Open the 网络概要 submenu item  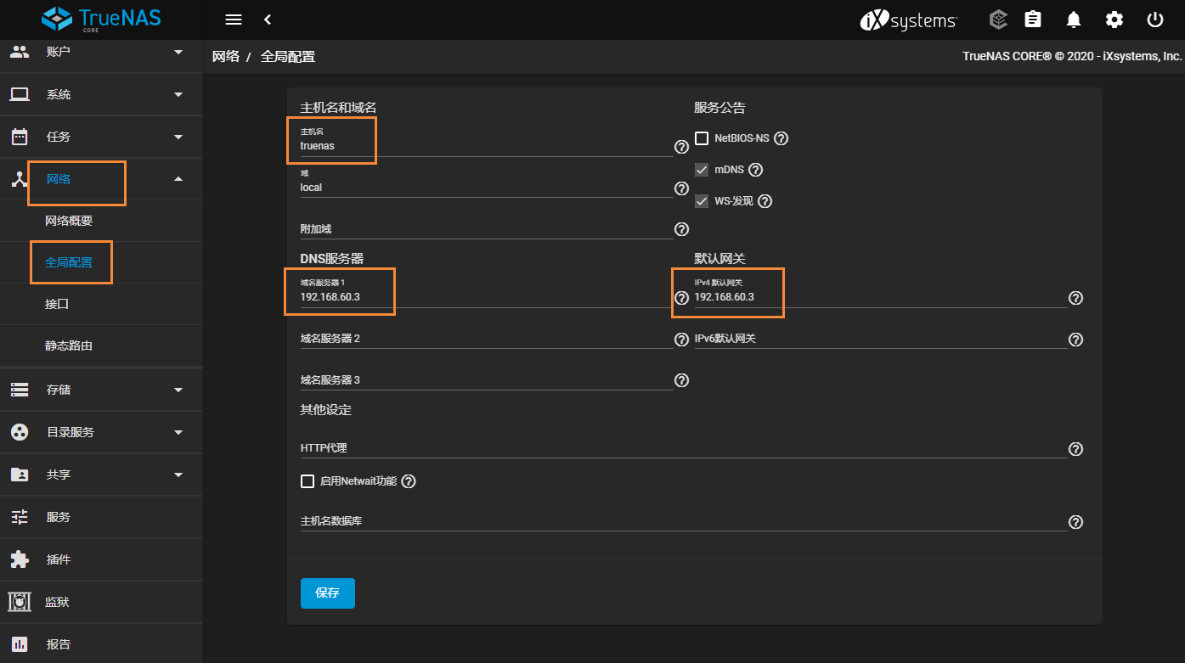pyautogui.click(x=101, y=221)
